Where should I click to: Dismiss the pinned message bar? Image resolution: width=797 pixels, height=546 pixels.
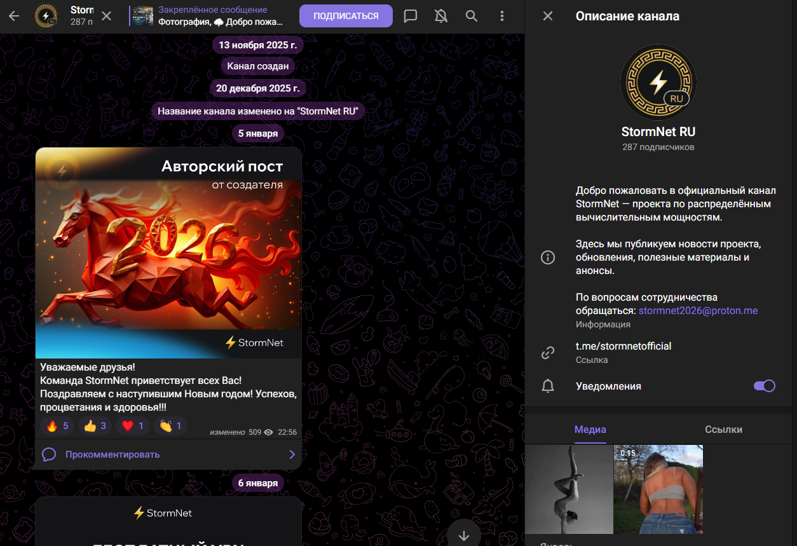pos(107,16)
